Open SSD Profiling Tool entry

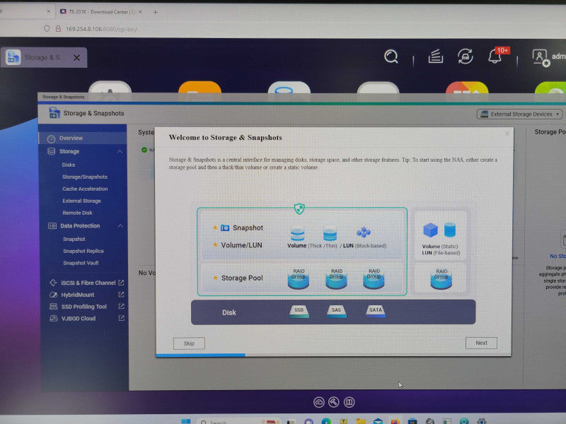click(83, 307)
